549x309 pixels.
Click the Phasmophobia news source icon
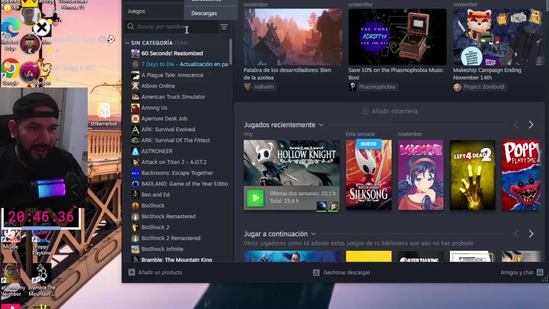pyautogui.click(x=352, y=87)
